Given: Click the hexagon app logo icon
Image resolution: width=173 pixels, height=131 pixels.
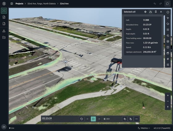Looking at the screenshot, I should (4, 3).
